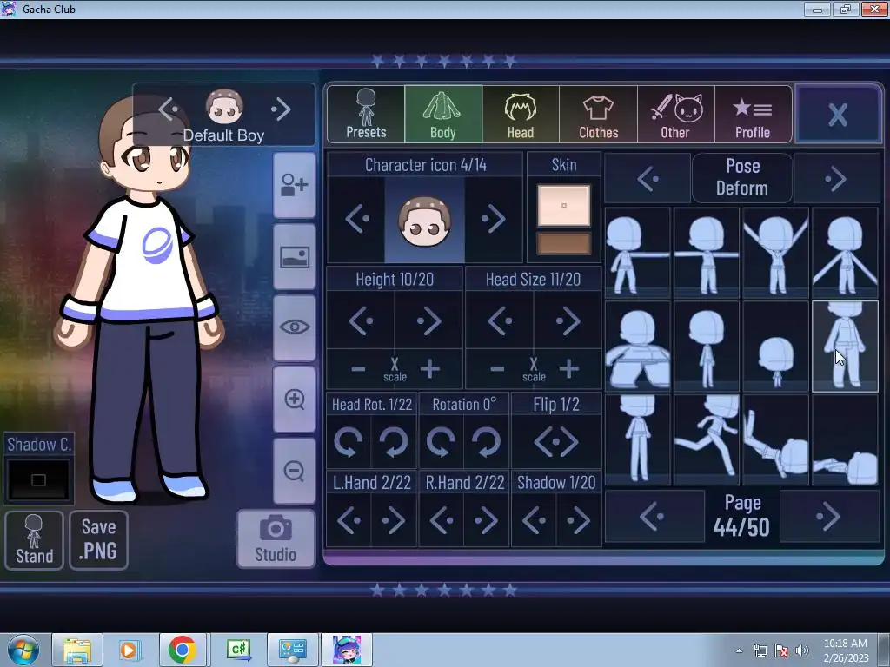The height and width of the screenshot is (667, 890).
Task: Toggle the eye visibility icon
Action: pyautogui.click(x=294, y=327)
